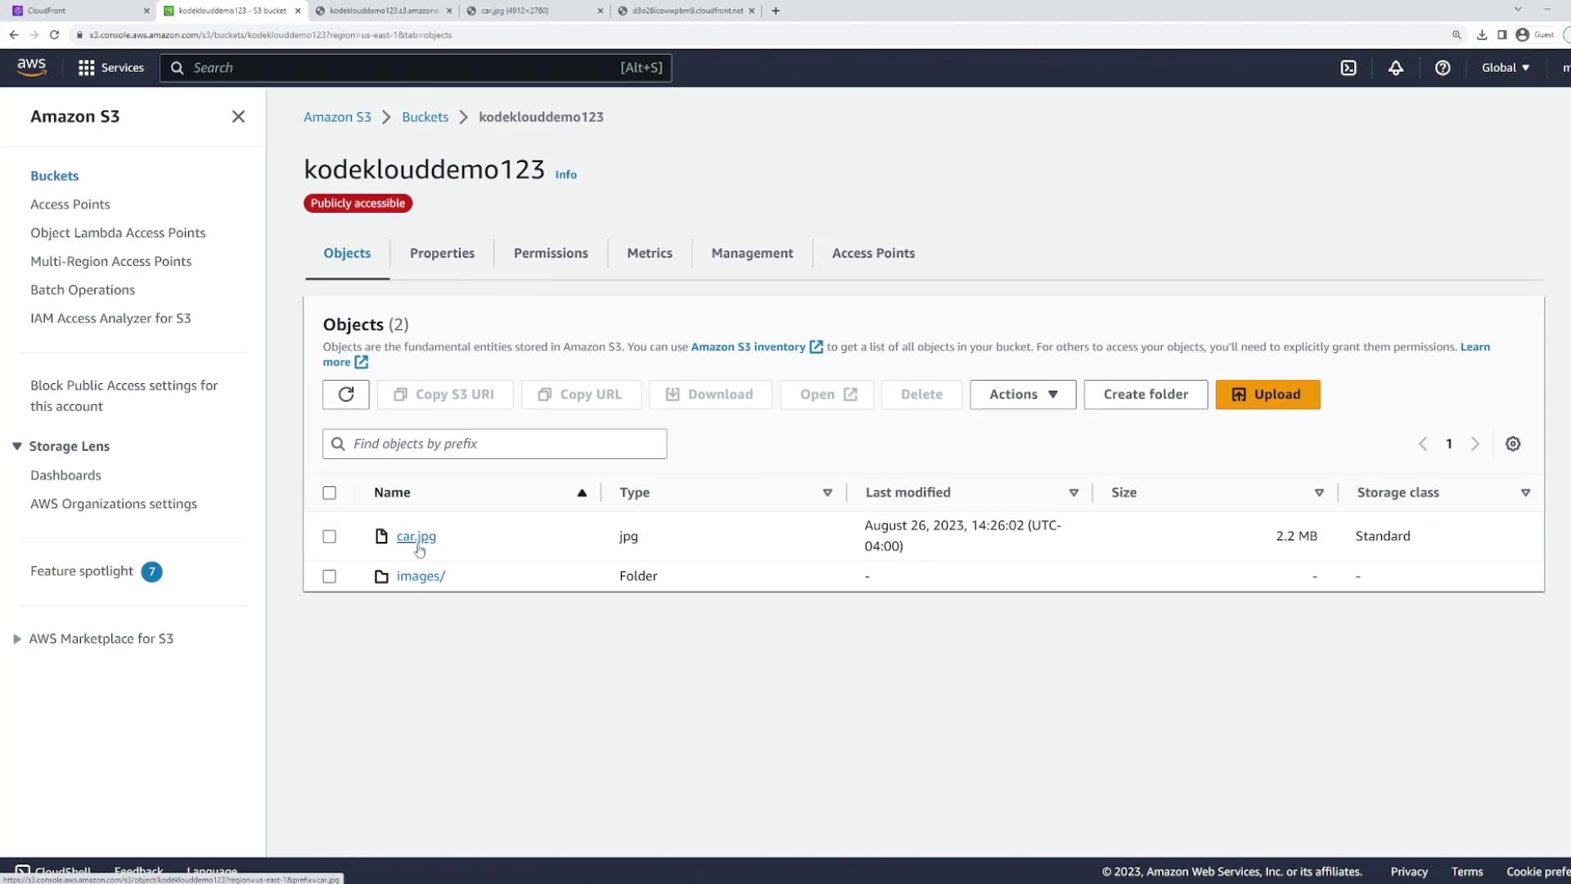Click the orange Upload button
1571x884 pixels.
[x=1267, y=395]
